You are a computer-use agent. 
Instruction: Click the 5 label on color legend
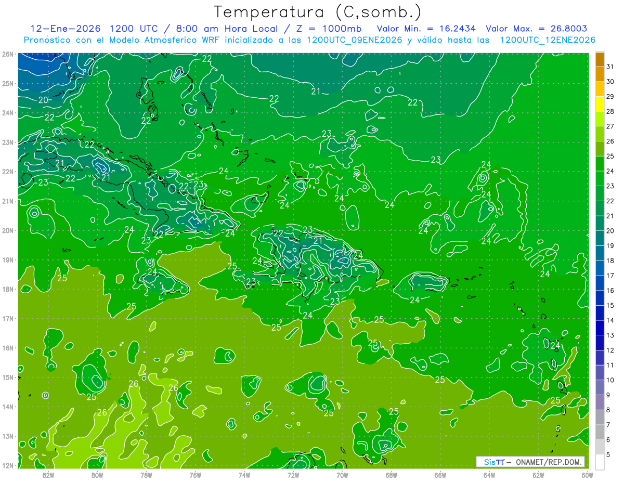click(608, 455)
